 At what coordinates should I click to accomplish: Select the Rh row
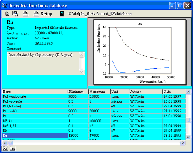(x=94, y=131)
